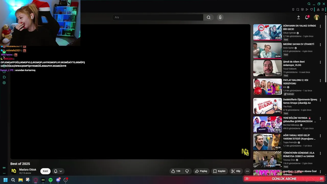Open the extensions cube in Opera sidebar
Screen dimensions: 327x184
4,77
